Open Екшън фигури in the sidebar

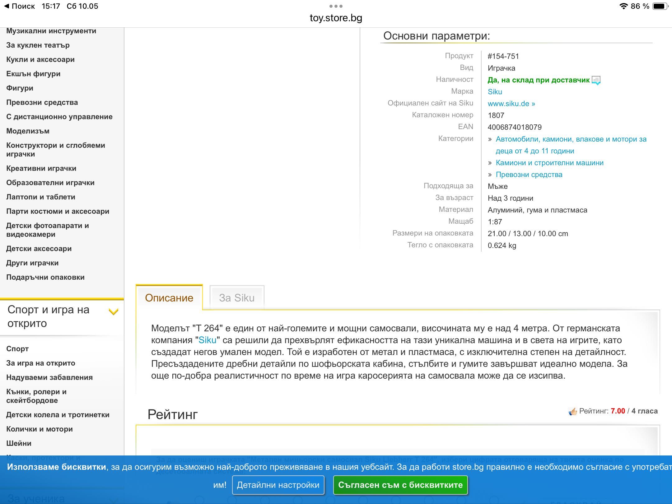pyautogui.click(x=33, y=74)
